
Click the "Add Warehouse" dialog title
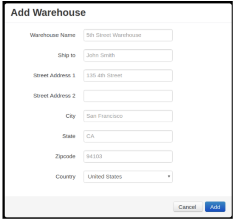pos(48,13)
